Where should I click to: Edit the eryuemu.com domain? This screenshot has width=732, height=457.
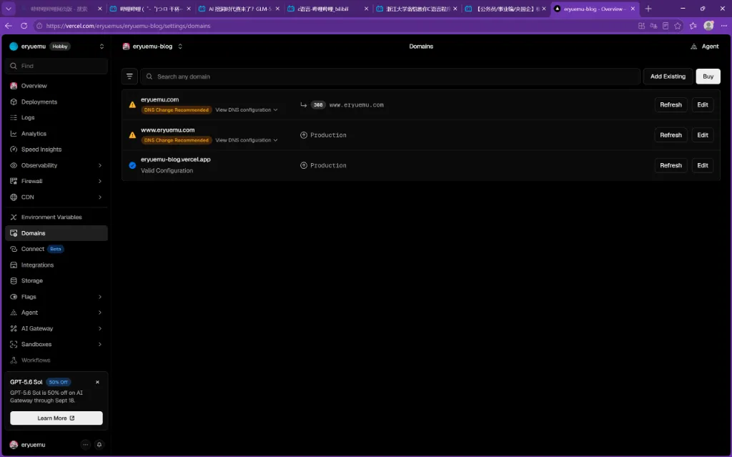tap(703, 104)
